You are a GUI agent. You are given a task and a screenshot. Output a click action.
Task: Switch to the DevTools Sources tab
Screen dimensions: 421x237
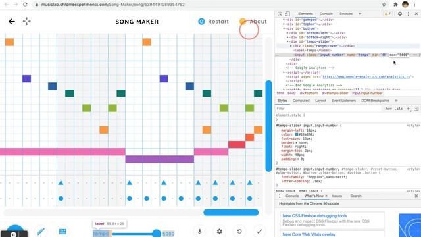coord(346,14)
